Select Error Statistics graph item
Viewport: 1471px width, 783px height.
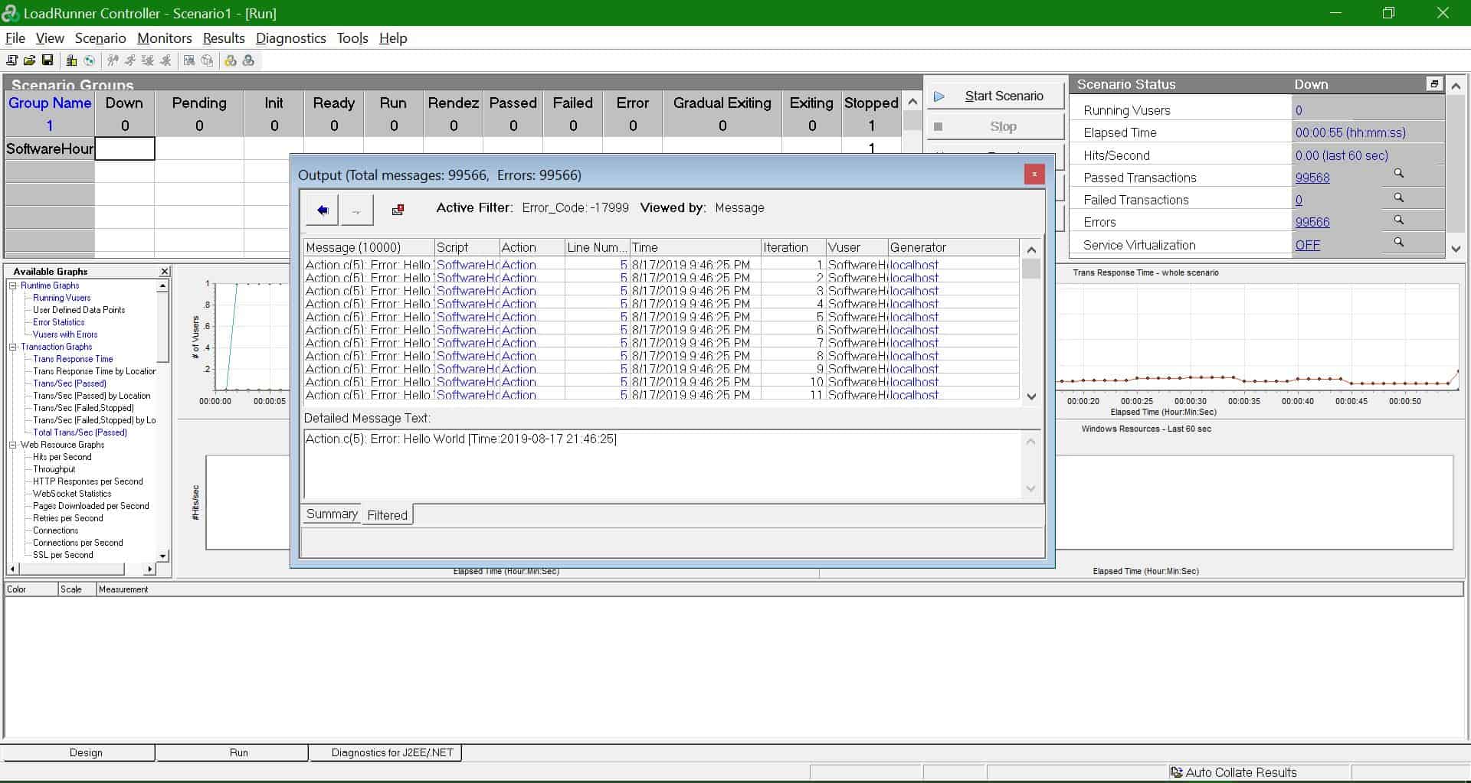click(x=58, y=322)
